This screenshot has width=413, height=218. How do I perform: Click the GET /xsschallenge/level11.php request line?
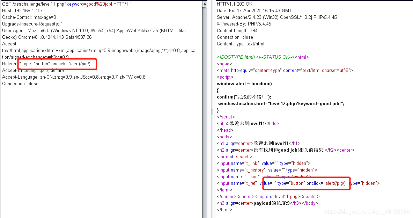pyautogui.click(x=67, y=4)
